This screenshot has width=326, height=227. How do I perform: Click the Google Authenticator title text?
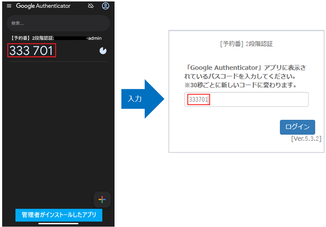[43, 6]
